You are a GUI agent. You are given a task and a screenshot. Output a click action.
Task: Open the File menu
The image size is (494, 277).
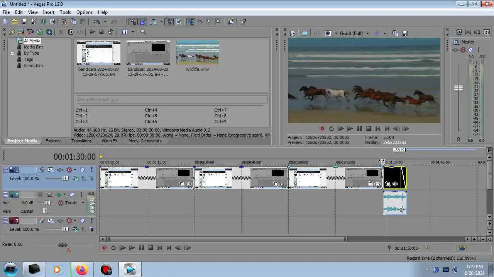(6, 12)
